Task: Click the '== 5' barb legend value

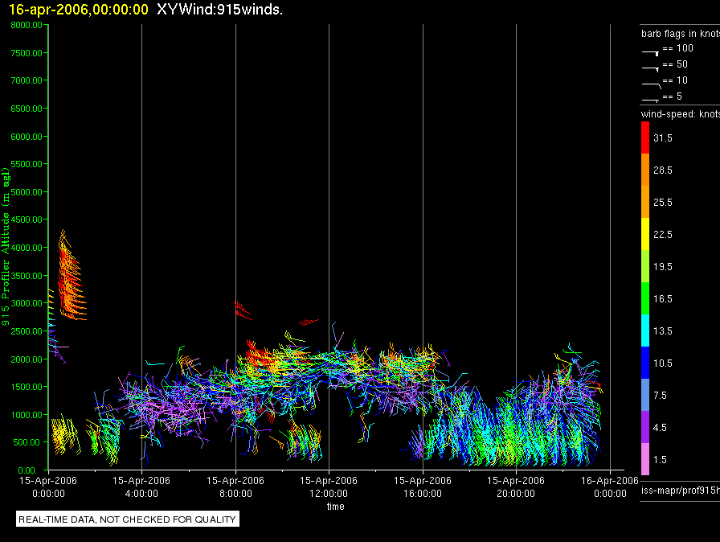Action: click(673, 96)
